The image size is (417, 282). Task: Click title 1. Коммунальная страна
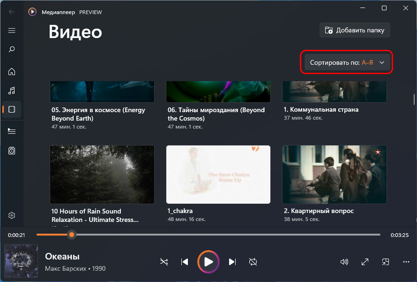pyautogui.click(x=321, y=109)
